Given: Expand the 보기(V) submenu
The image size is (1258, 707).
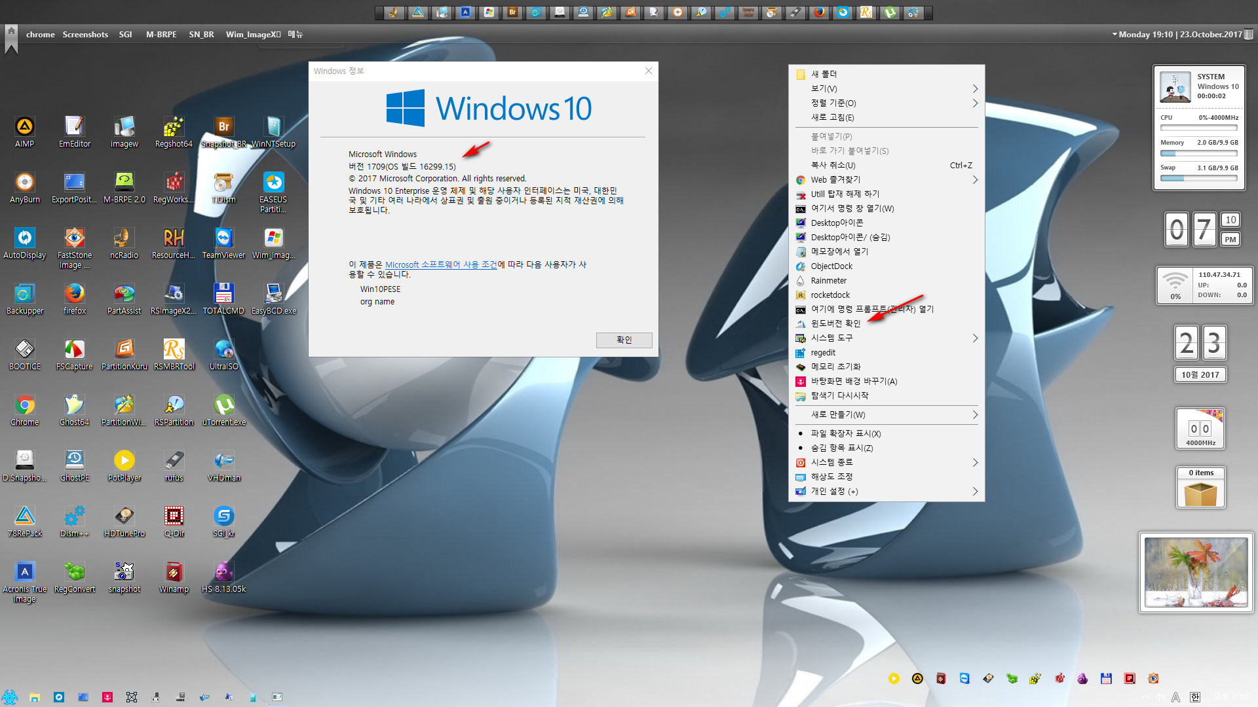Looking at the screenshot, I should (x=886, y=88).
